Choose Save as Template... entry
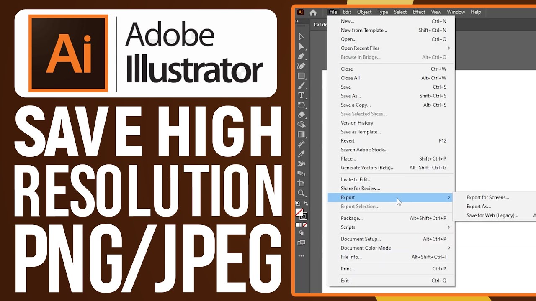Screen dimensions: 536x301 click(391, 132)
